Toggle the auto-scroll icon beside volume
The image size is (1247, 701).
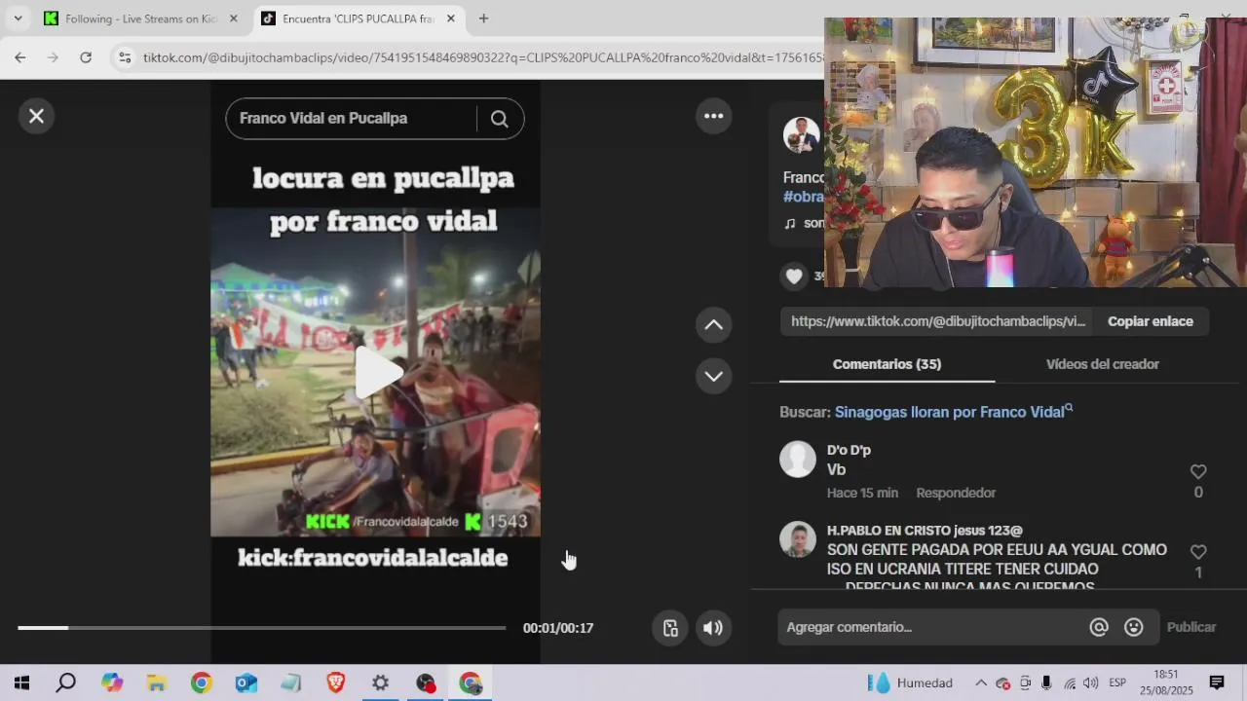[x=670, y=628]
